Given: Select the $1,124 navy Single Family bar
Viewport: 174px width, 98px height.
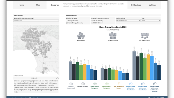Looking at the screenshot, I should pyautogui.click(x=159, y=72).
